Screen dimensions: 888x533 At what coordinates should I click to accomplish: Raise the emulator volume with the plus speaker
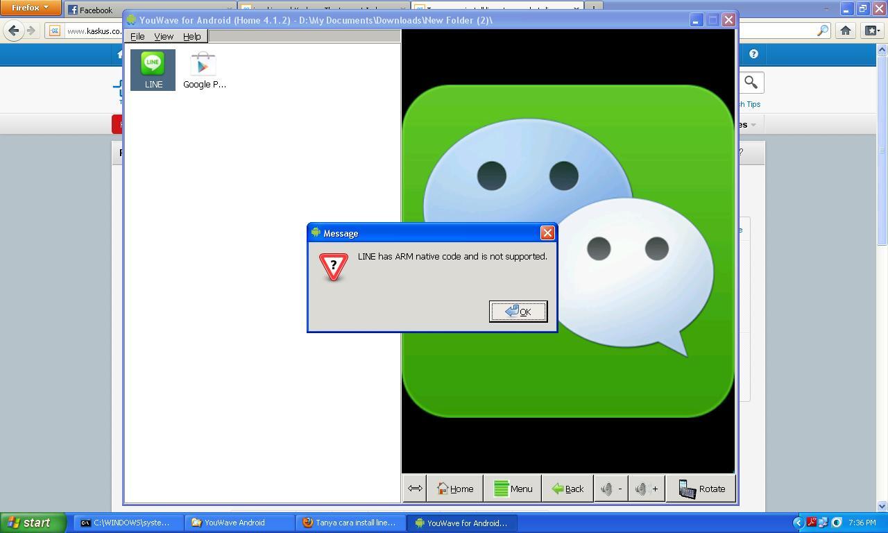[647, 489]
